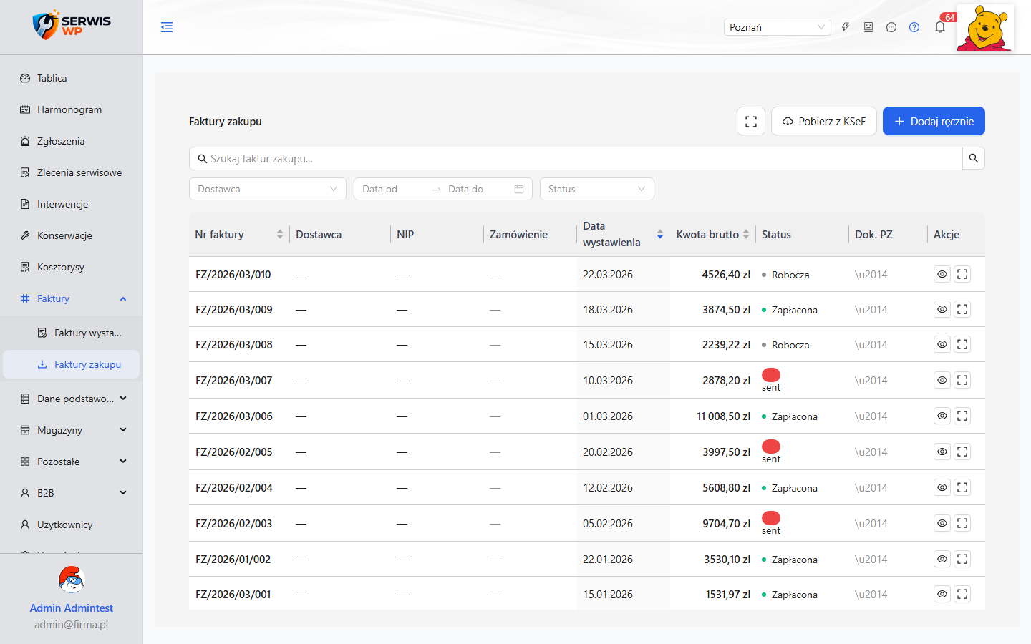1031x644 pixels.
Task: Click the magnifier search button
Action: (974, 158)
